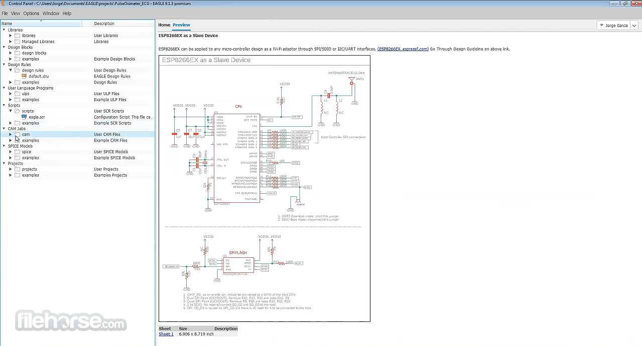This screenshot has height=346, width=642.
Task: Click the eagle.scr script file icon
Action: point(24,117)
